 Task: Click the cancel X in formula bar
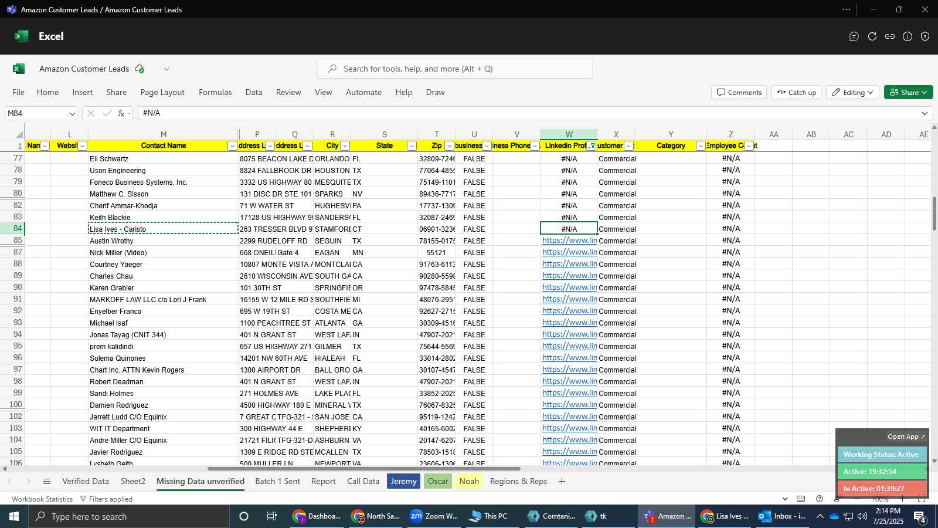(x=91, y=113)
